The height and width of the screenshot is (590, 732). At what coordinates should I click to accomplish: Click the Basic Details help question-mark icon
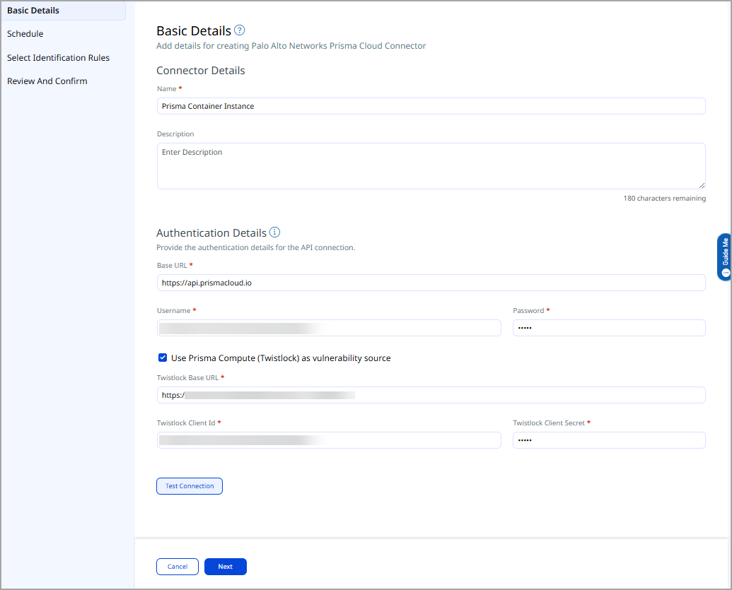(x=240, y=30)
